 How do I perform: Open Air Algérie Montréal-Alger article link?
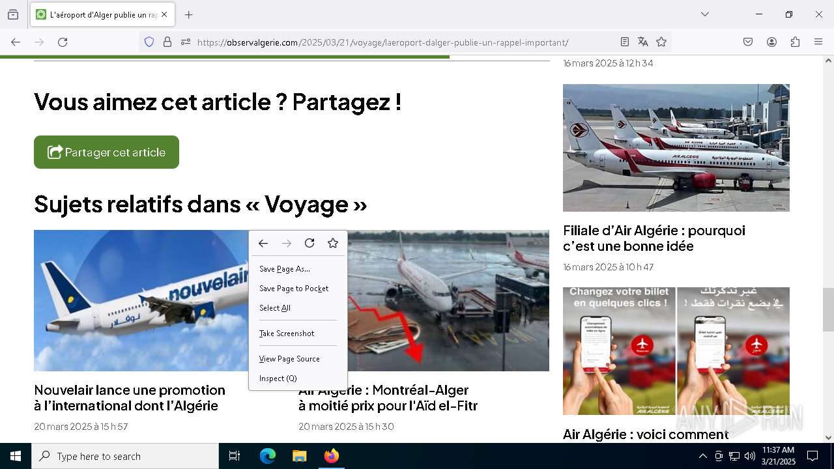[x=388, y=398]
